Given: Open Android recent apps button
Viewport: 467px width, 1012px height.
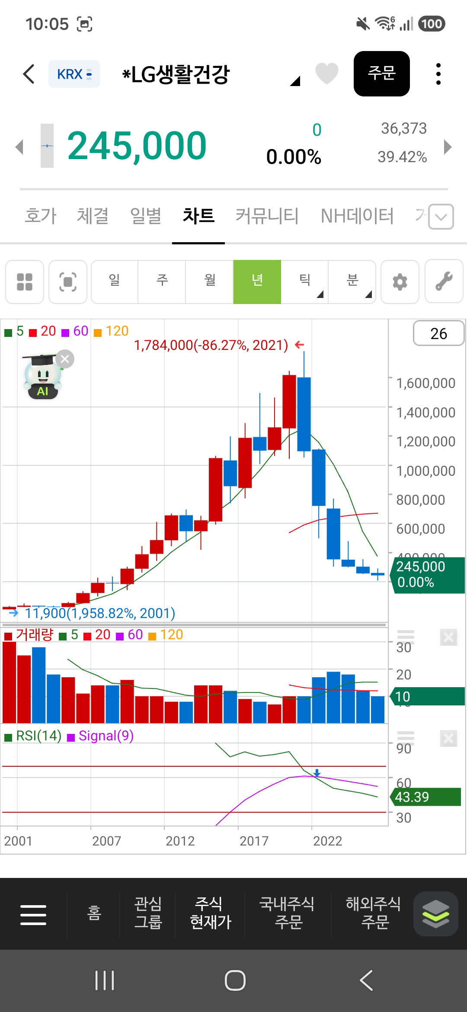Looking at the screenshot, I should point(104,980).
